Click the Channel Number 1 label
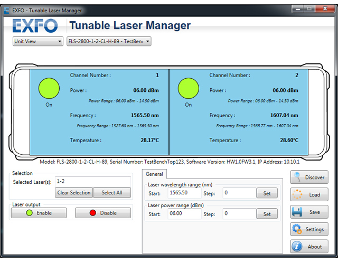The height and width of the screenshot is (262, 338). coord(90,75)
